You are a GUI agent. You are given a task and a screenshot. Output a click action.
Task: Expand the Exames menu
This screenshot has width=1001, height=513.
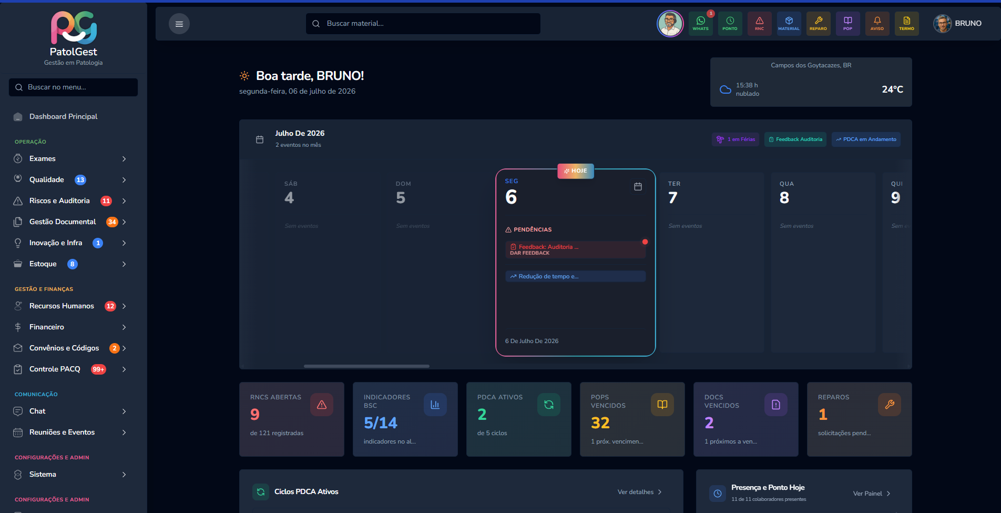(73, 158)
